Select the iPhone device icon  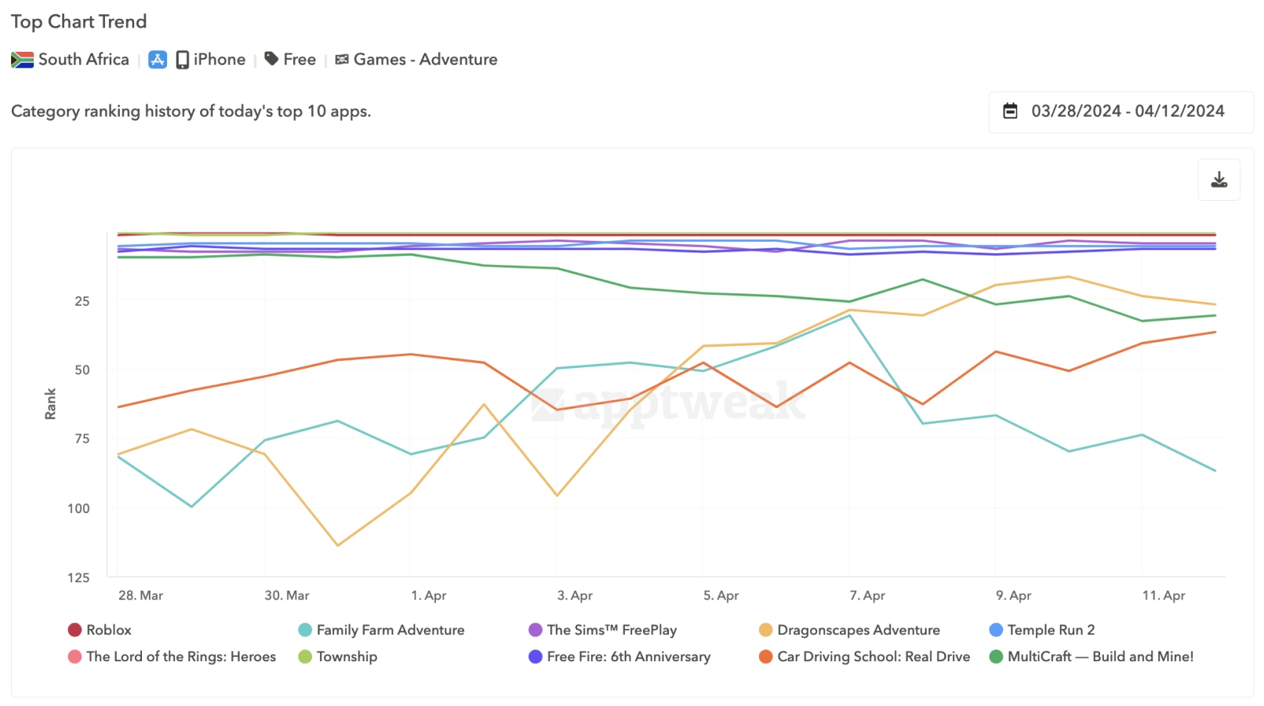[182, 58]
